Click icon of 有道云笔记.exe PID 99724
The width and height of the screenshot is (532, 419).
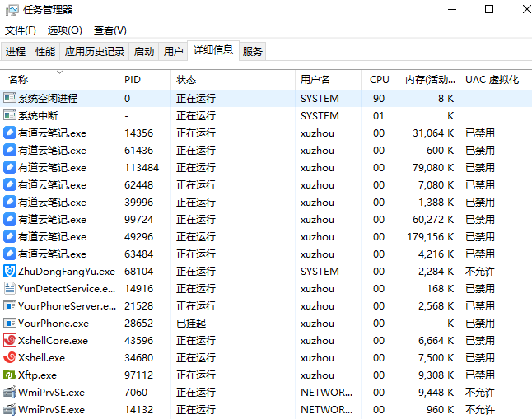[10, 219]
